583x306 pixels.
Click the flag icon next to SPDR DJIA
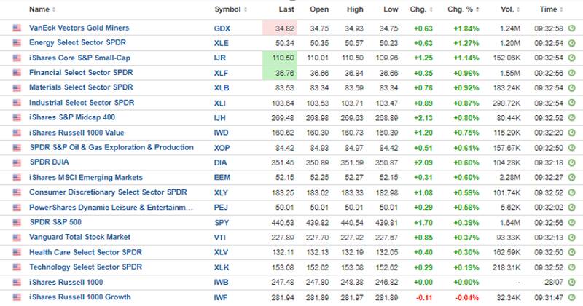tap(16, 162)
